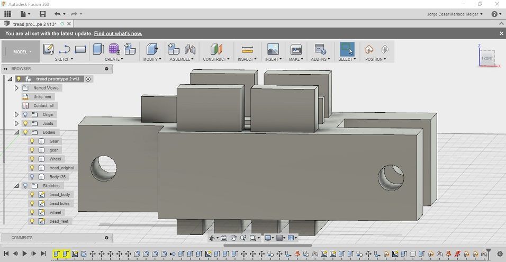This screenshot has height=262, width=506.
Task: Click the Revert Position icon
Action: [385, 49]
